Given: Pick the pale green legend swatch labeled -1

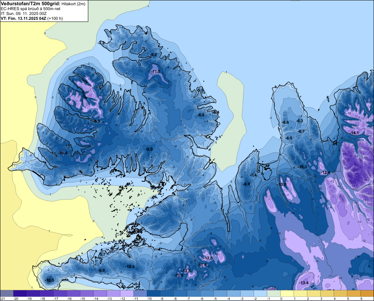Looking at the screenshot, I should pyautogui.click(x=274, y=294).
